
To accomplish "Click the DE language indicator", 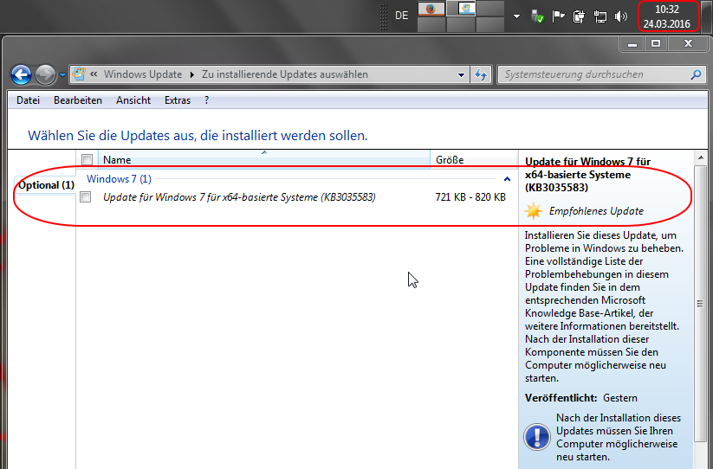I will click(x=401, y=16).
